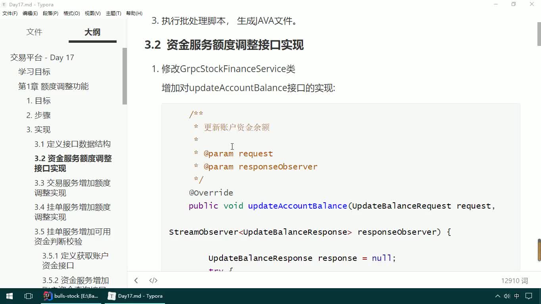This screenshot has height=304, width=541.
Task: Click the code comment 更新账户资金余额
Action: pos(236,127)
